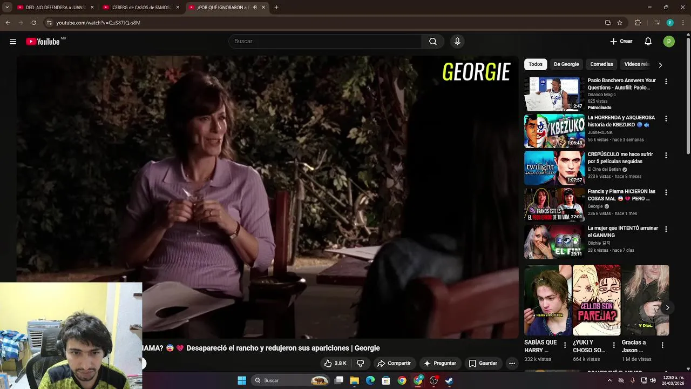Open more actions menu below the video
Screen dimensions: 691x389
512,364
